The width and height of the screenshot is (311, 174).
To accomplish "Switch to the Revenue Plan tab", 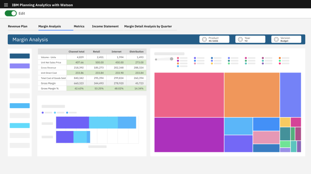I will (x=18, y=26).
